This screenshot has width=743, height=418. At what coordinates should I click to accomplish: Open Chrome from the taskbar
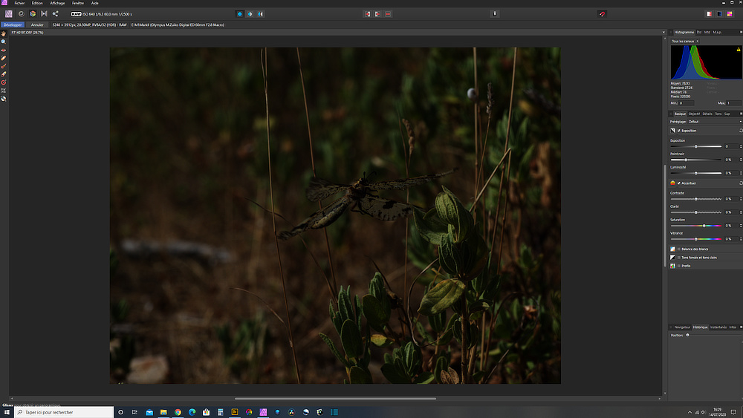pyautogui.click(x=178, y=412)
